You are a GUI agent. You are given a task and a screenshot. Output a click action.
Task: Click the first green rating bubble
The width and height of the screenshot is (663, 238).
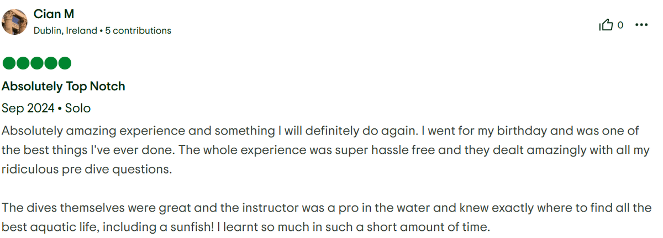click(9, 63)
